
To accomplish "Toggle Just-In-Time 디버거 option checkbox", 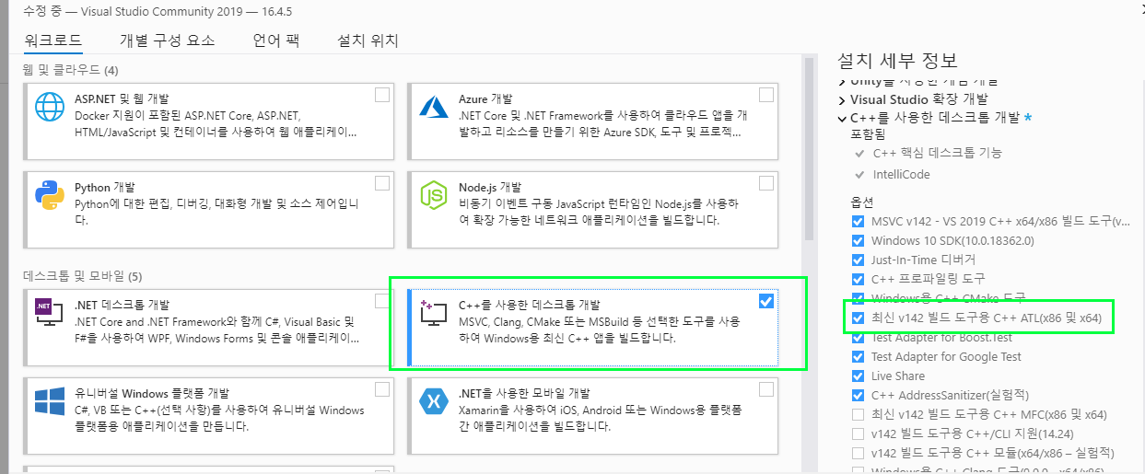I will 859,260.
